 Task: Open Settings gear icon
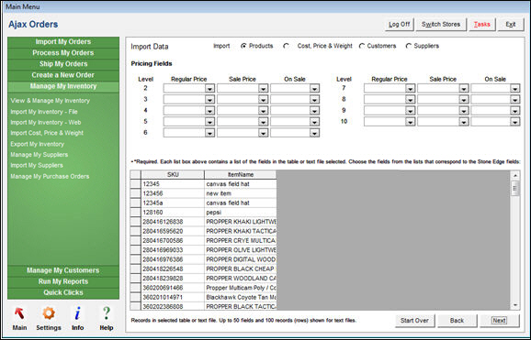click(49, 313)
